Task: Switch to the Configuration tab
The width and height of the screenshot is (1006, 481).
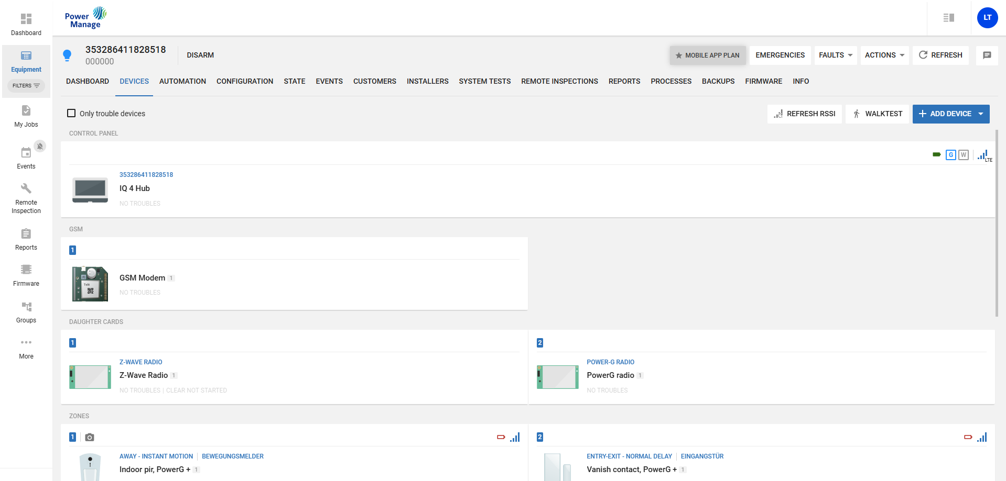Action: click(244, 81)
